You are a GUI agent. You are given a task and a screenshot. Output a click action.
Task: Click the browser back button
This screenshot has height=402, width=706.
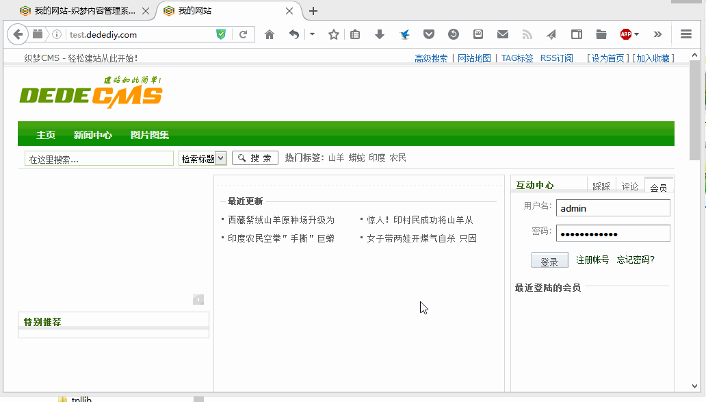tap(17, 34)
